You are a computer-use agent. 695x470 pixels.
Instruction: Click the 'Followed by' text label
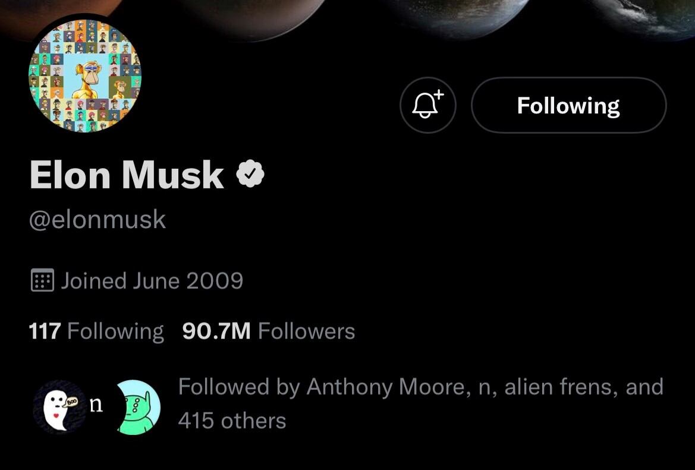point(239,387)
